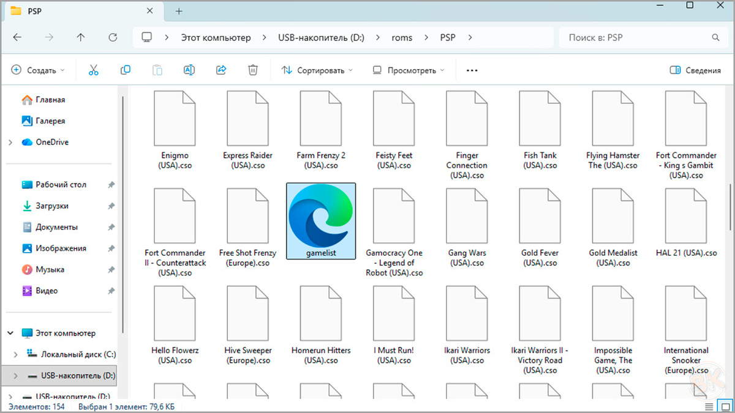Open Видео quick access folder
This screenshot has height=413, width=735.
click(41, 291)
